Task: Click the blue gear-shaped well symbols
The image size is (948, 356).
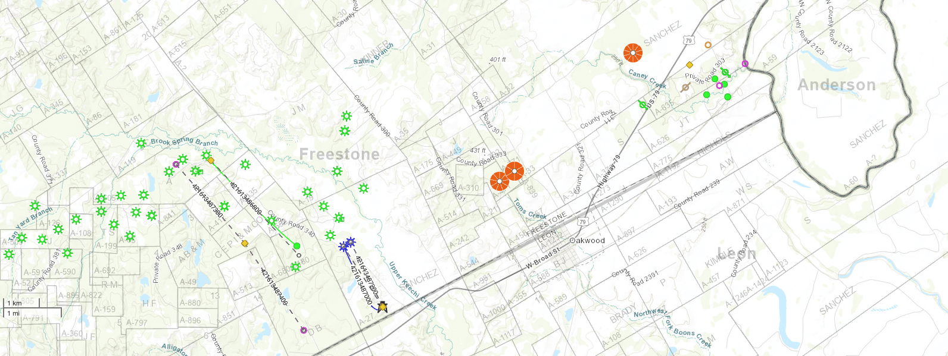Action: [347, 244]
